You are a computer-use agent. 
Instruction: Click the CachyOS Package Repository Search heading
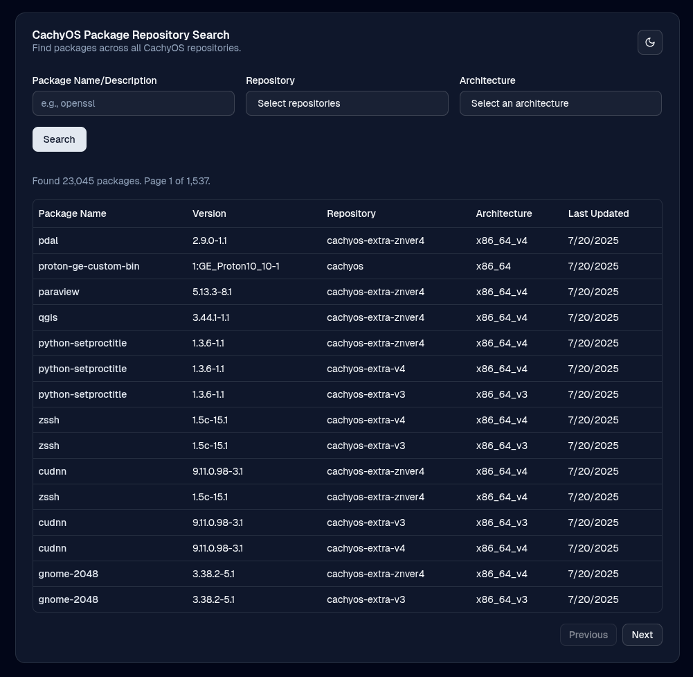click(x=131, y=35)
